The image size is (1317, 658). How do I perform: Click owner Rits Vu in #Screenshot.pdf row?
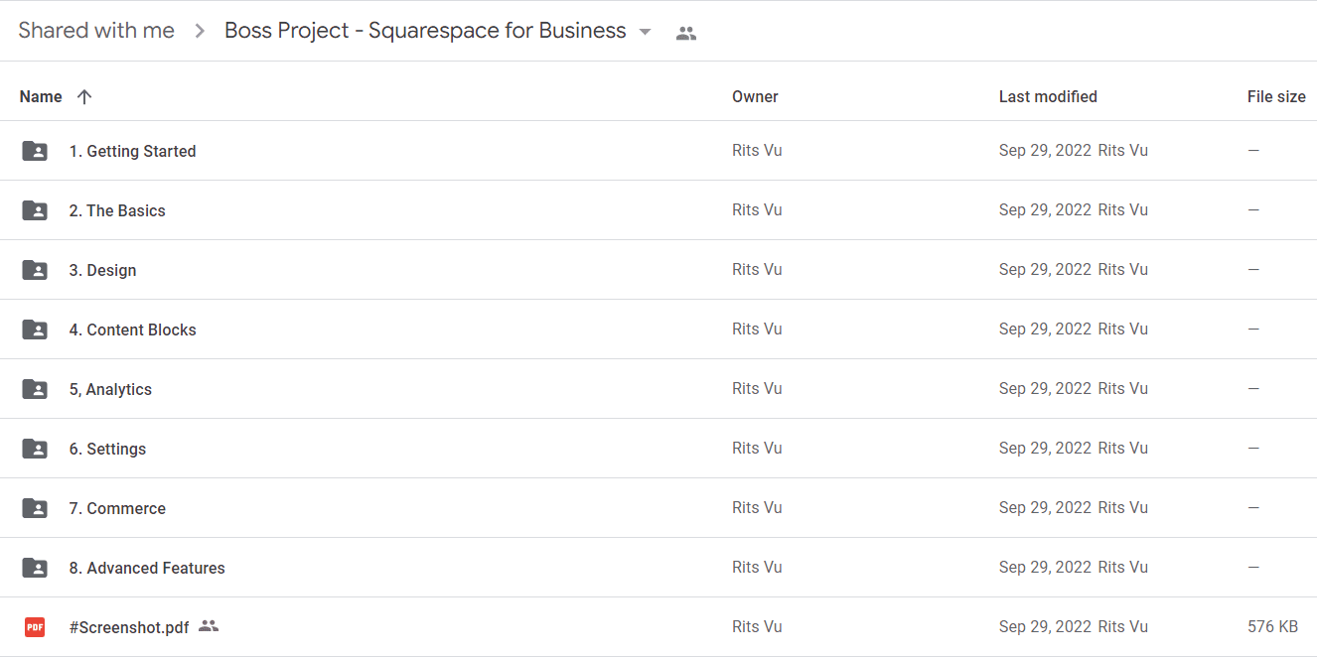(757, 627)
